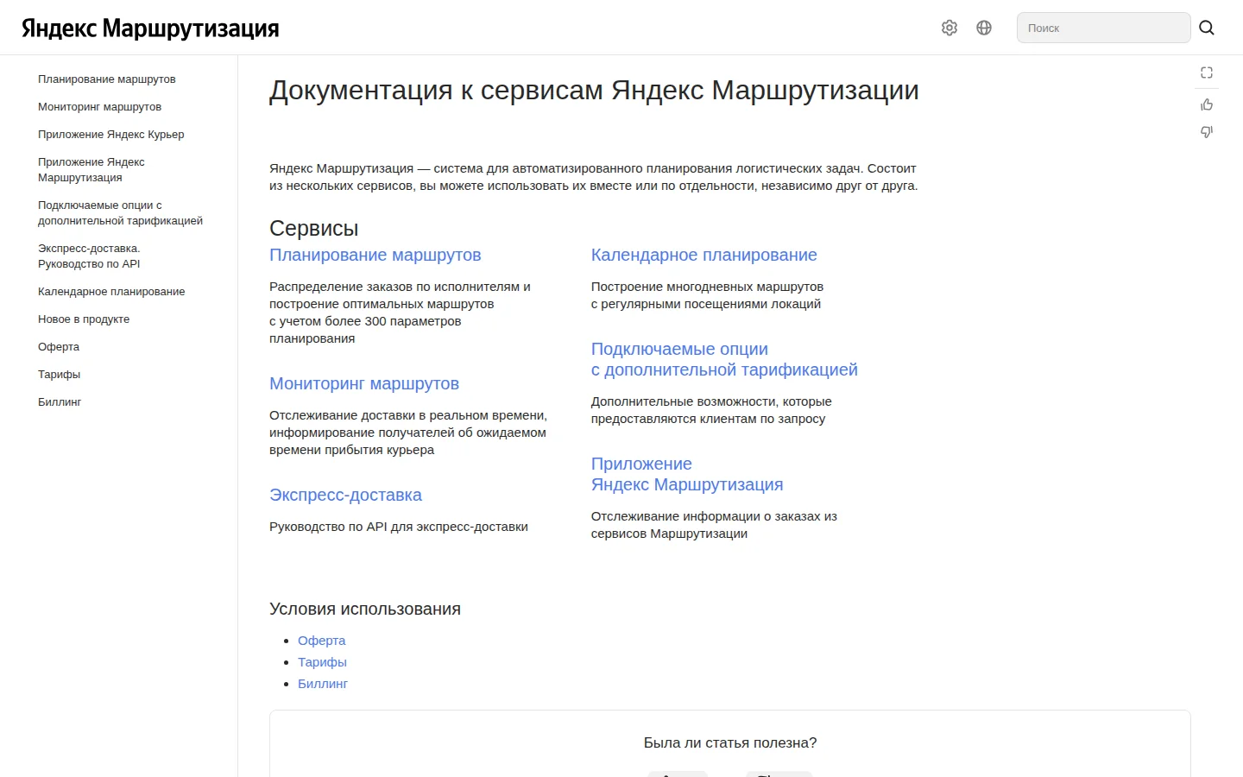Screen dimensions: 1243x777
Task: Select Оферта in the sidebar
Action: coord(59,346)
